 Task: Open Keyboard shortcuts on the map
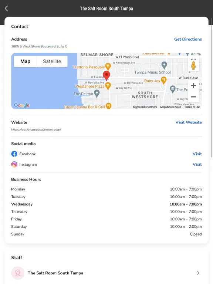tap(145, 107)
